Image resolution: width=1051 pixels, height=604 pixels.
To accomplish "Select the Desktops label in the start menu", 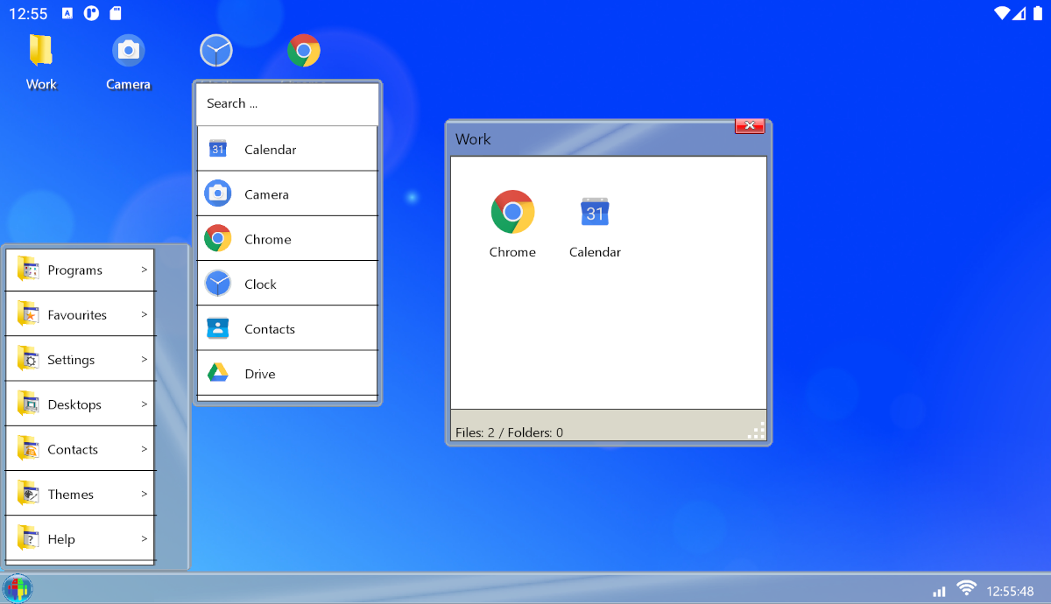I will click(74, 405).
